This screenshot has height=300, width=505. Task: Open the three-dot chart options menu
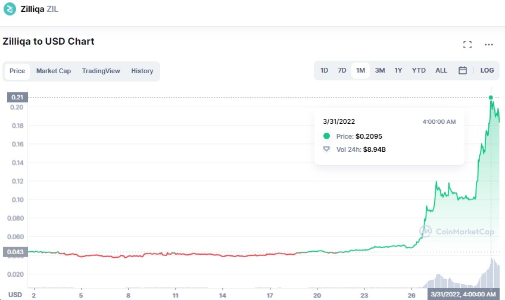489,45
